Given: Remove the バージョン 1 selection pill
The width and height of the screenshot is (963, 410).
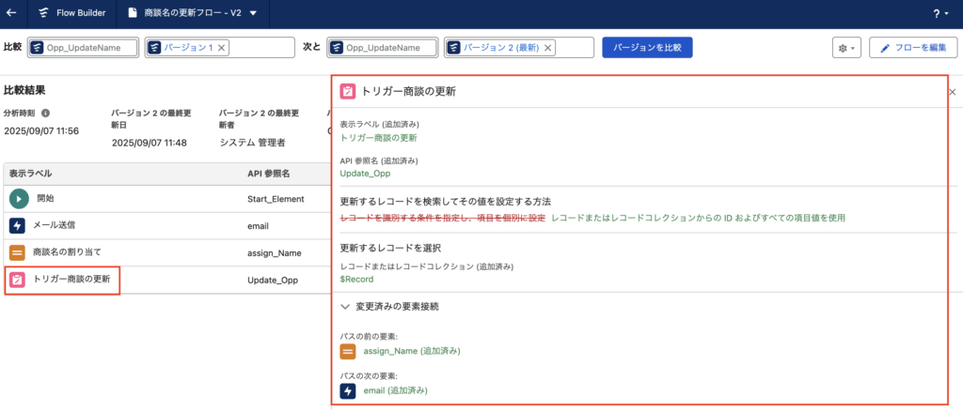Looking at the screenshot, I should [221, 47].
